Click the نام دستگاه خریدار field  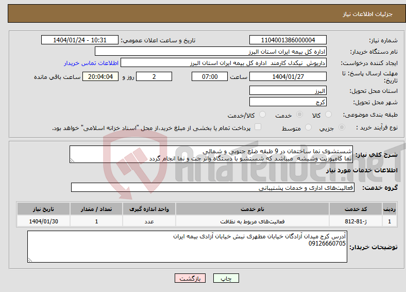tap(211, 52)
